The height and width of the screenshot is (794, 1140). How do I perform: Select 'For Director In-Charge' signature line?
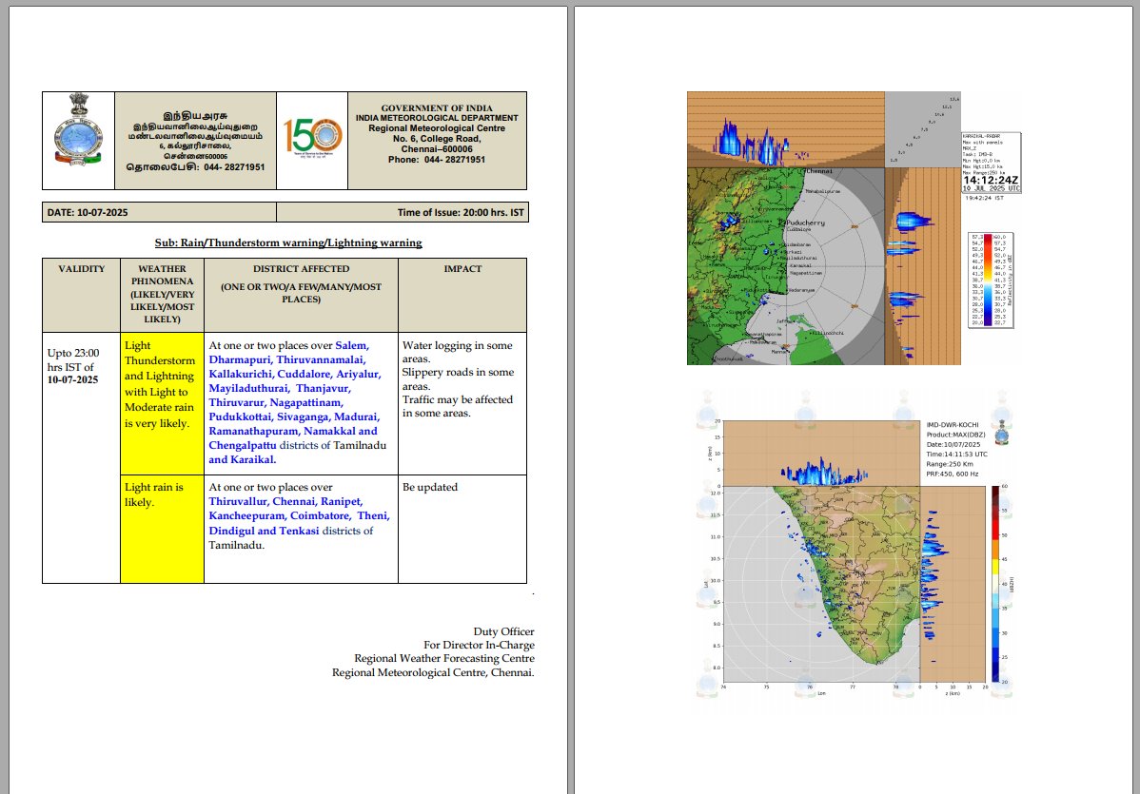click(x=479, y=645)
